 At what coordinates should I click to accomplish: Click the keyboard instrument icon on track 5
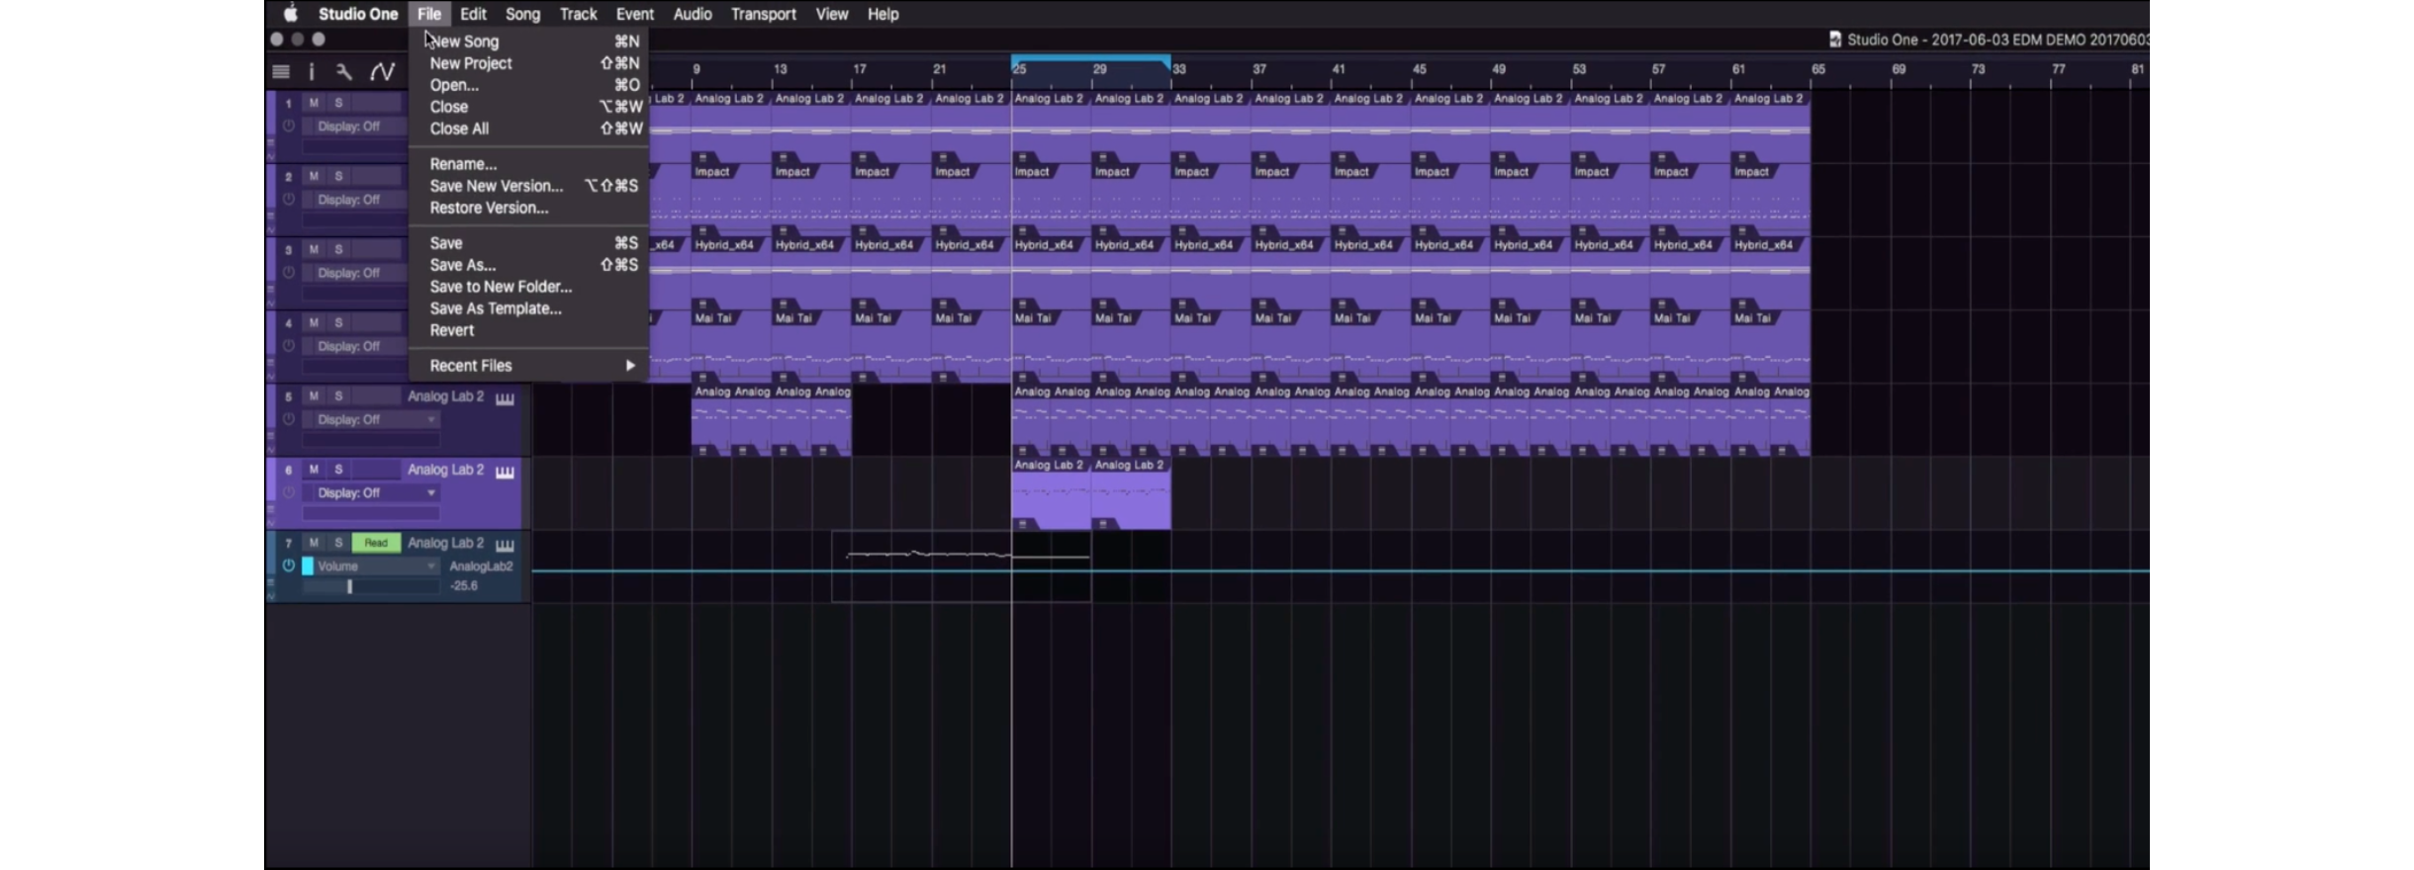click(x=505, y=397)
